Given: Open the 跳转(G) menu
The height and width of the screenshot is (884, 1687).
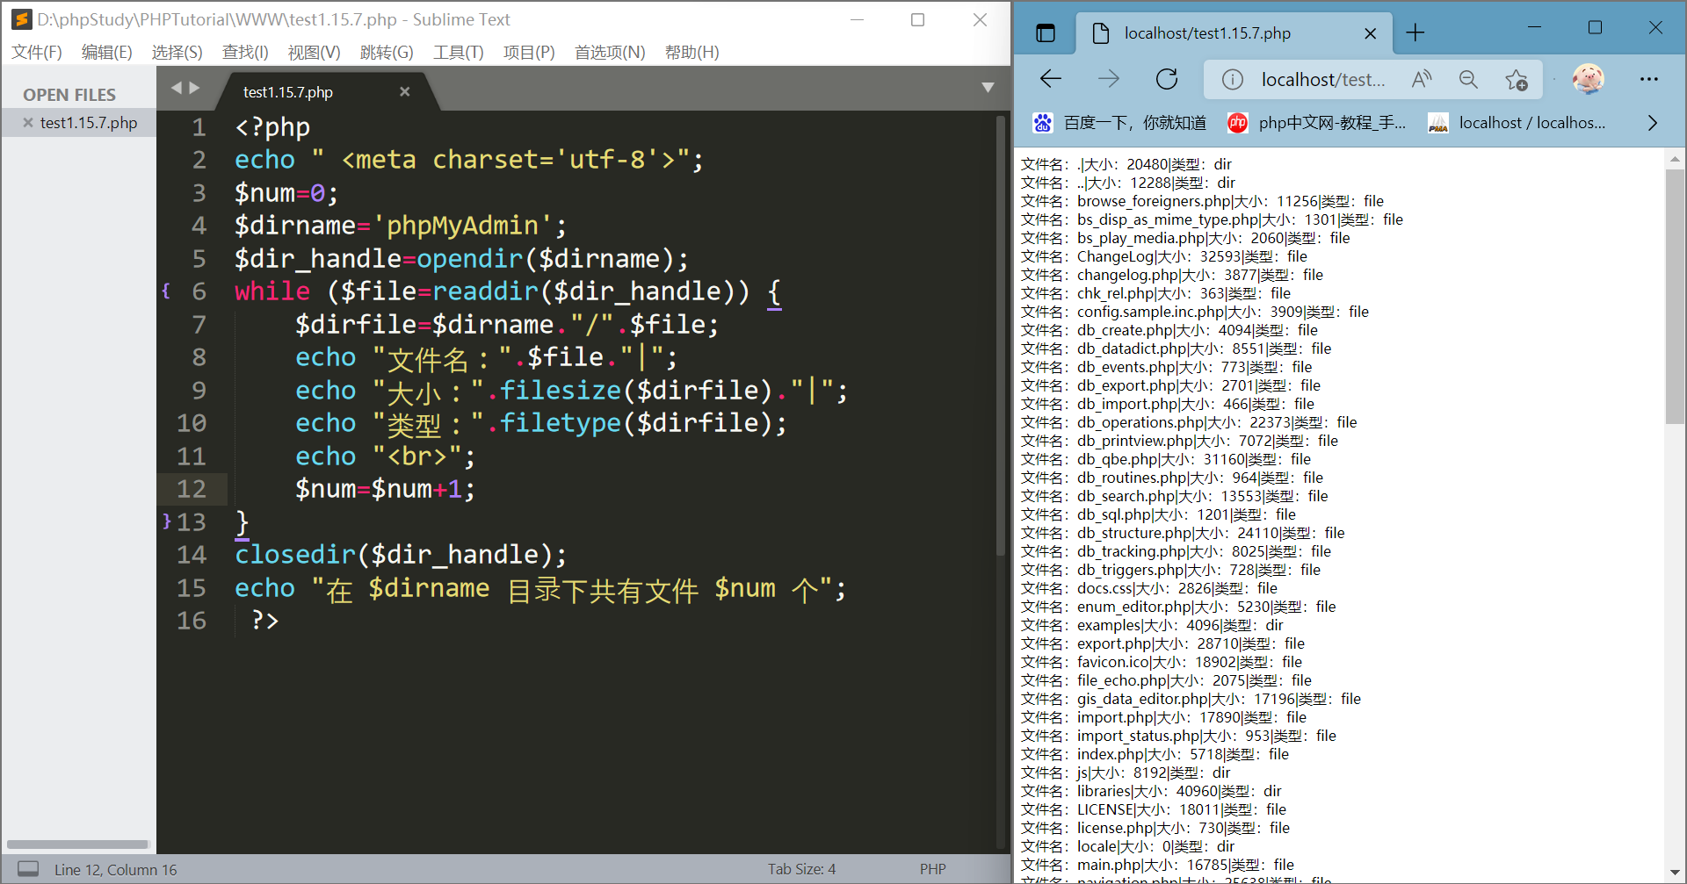Looking at the screenshot, I should [387, 53].
